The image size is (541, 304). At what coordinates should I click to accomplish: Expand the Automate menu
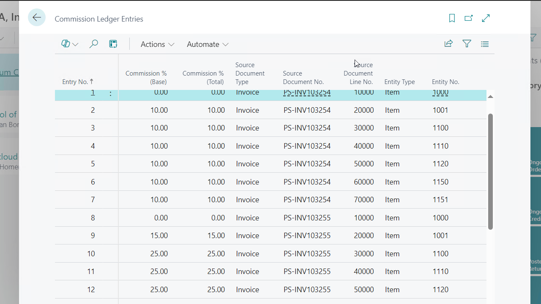click(208, 44)
